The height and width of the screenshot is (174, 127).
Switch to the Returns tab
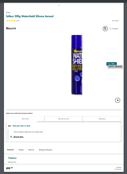click(x=31, y=150)
